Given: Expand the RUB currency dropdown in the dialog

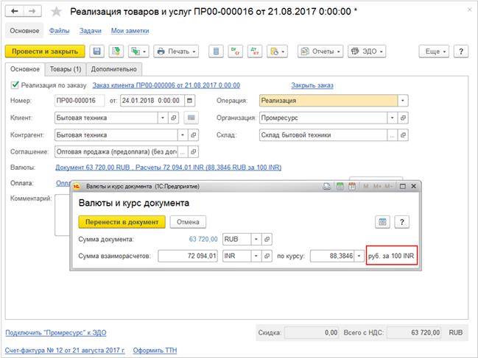Looking at the screenshot, I should click(x=256, y=239).
